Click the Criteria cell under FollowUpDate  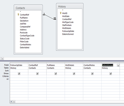pos(19,76)
